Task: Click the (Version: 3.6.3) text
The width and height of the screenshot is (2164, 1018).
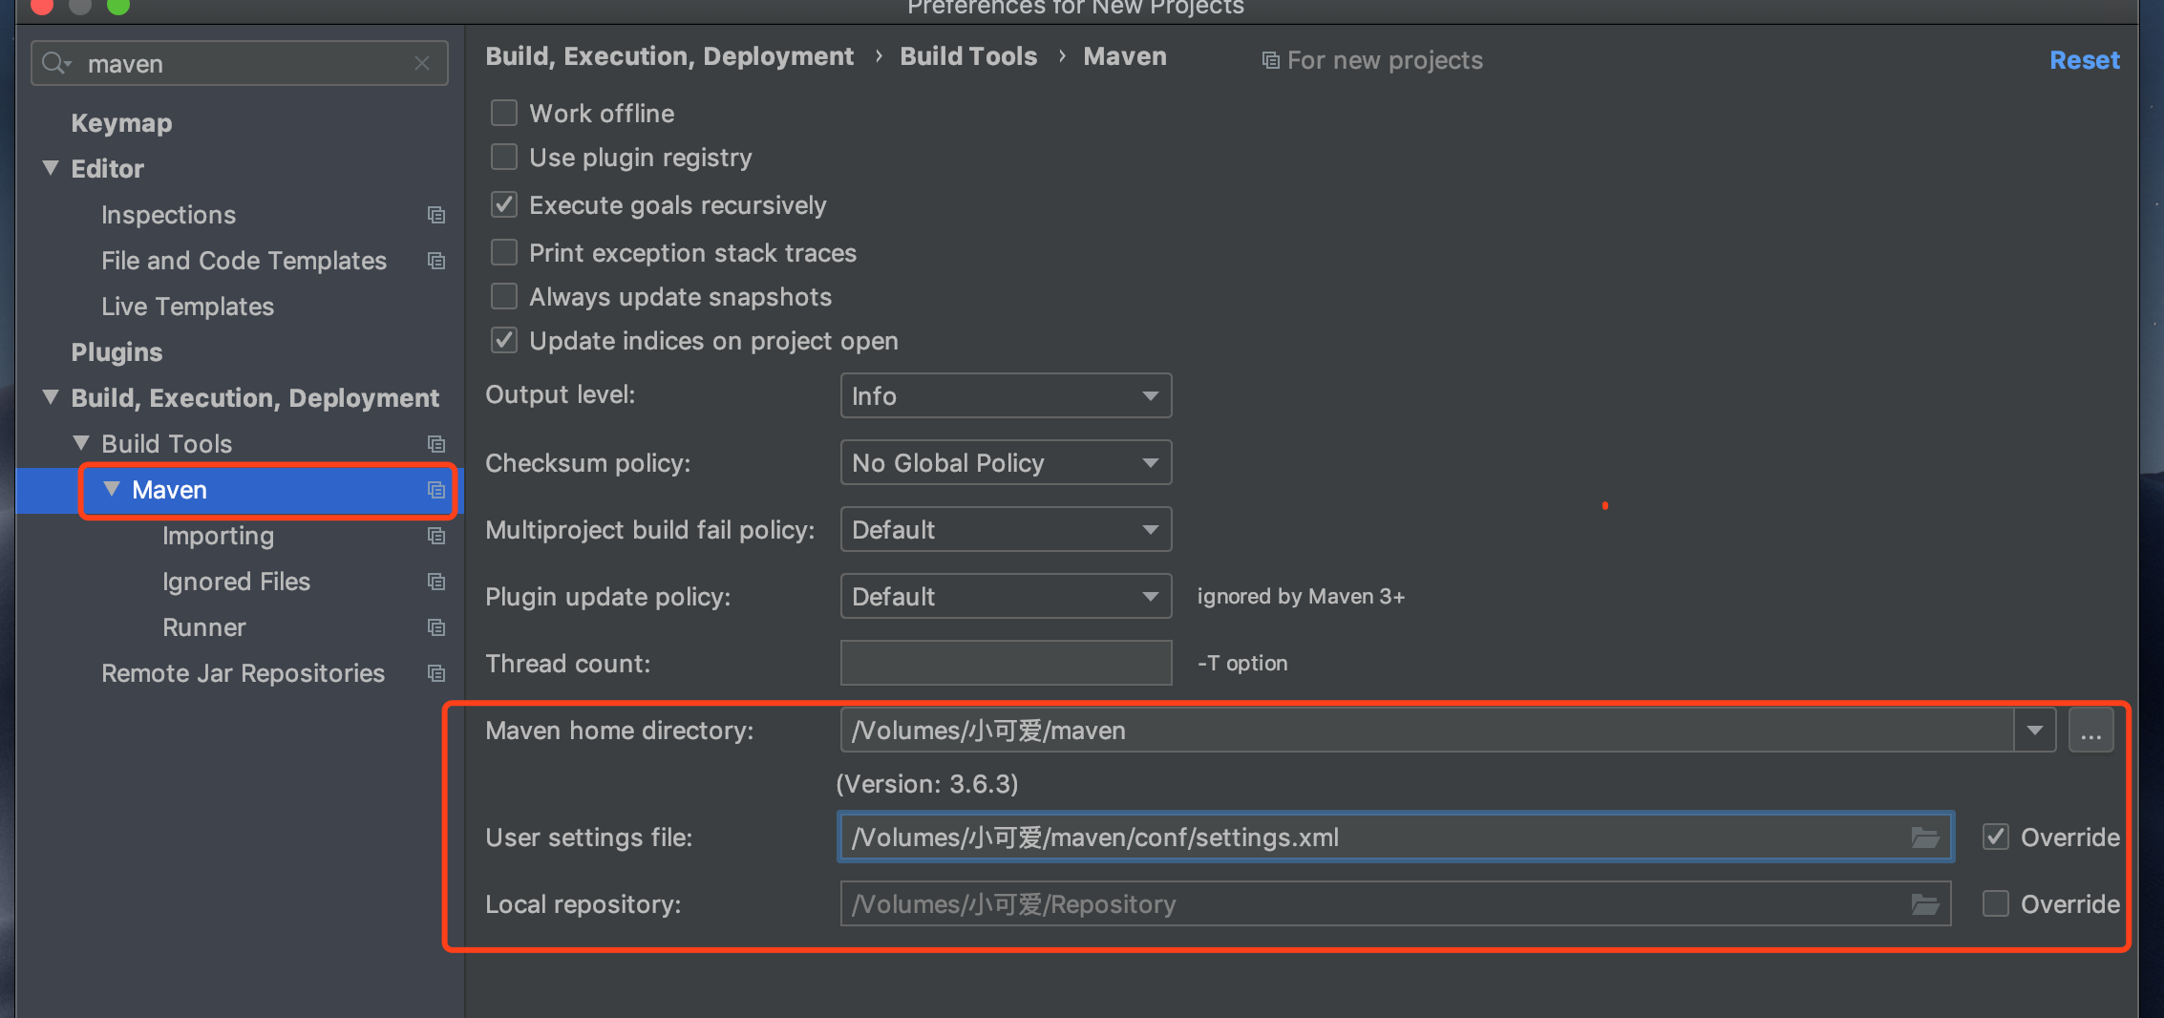Action: (x=926, y=784)
